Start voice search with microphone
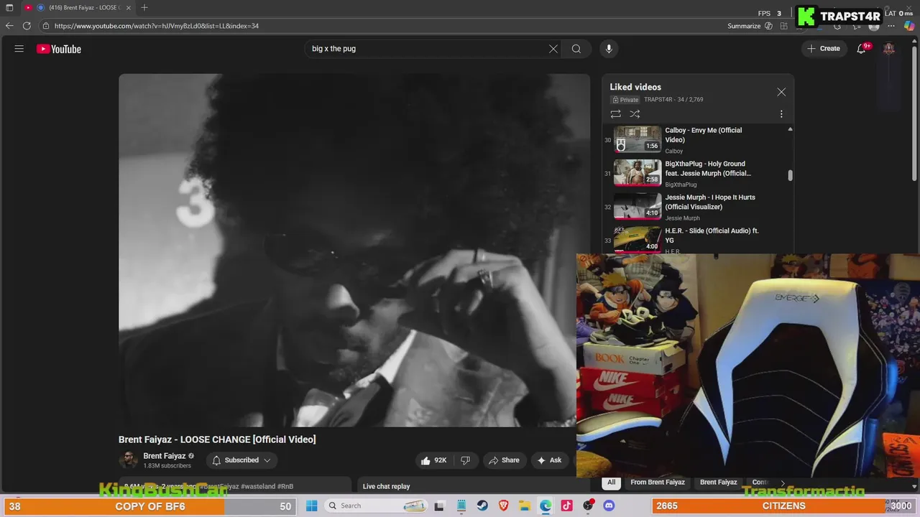920x517 pixels. coord(609,49)
